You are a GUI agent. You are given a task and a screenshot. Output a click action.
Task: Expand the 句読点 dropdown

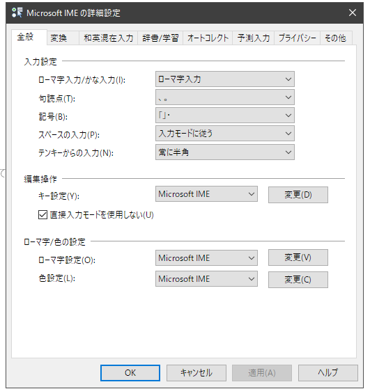(x=225, y=97)
